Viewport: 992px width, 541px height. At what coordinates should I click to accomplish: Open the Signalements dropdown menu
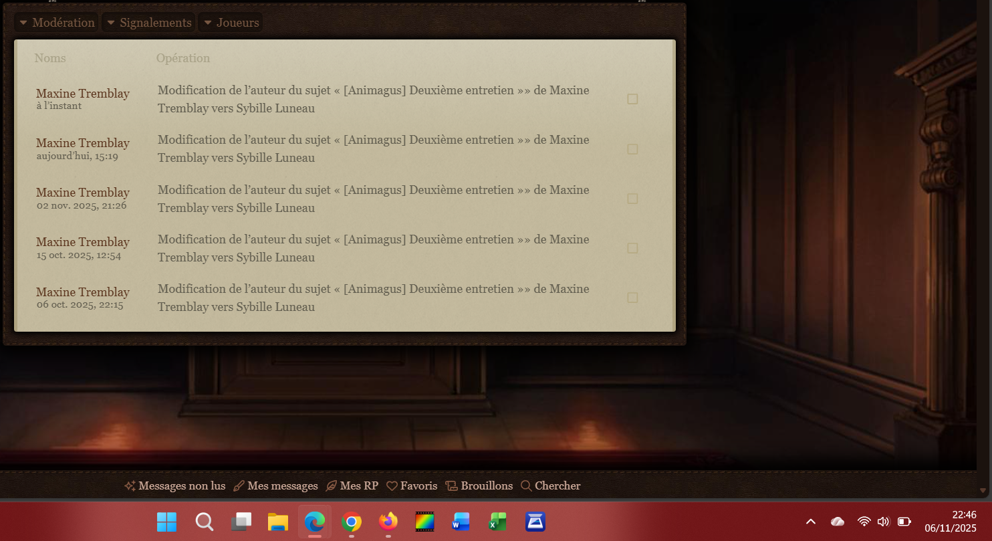[148, 23]
